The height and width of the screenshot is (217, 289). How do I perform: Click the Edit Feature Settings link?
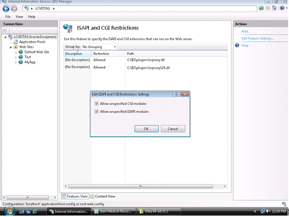tap(258, 38)
